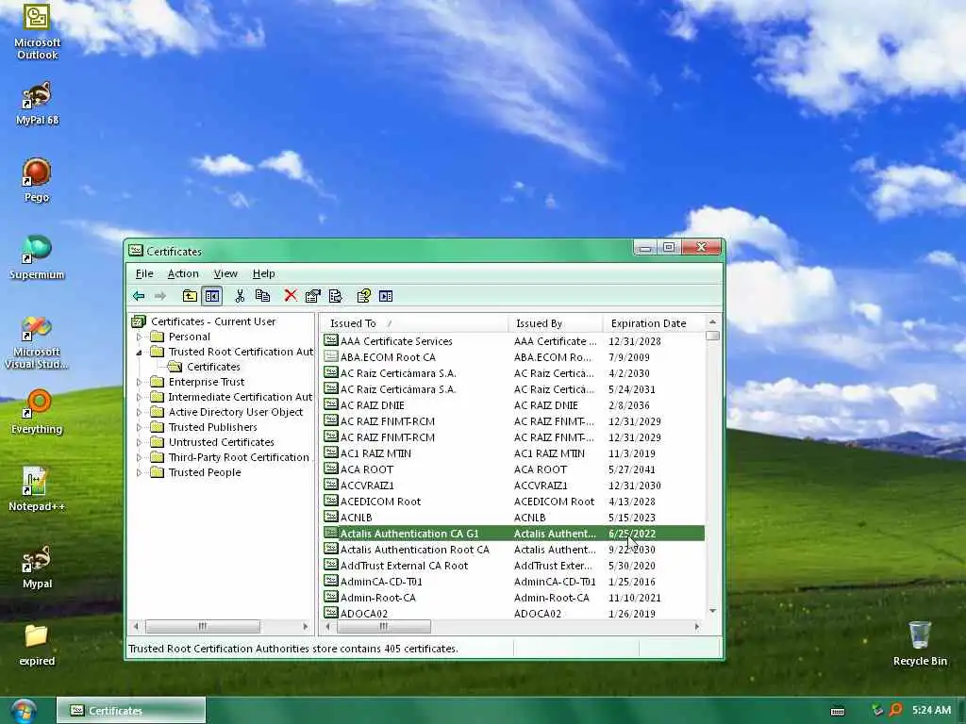Select the Certificates subfolder under Trusted Root

(213, 367)
